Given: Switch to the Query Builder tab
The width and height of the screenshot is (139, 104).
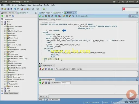Looking at the screenshot, I should tap(56, 19).
